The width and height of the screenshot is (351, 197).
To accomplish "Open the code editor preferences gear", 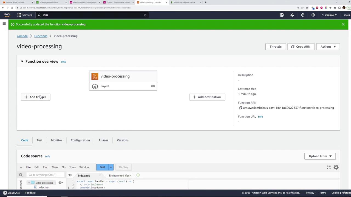I will [x=336, y=167].
